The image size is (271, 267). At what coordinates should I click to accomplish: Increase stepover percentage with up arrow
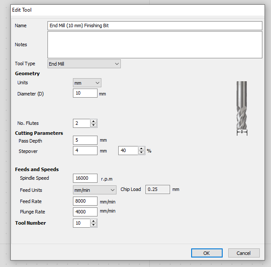[142, 149]
